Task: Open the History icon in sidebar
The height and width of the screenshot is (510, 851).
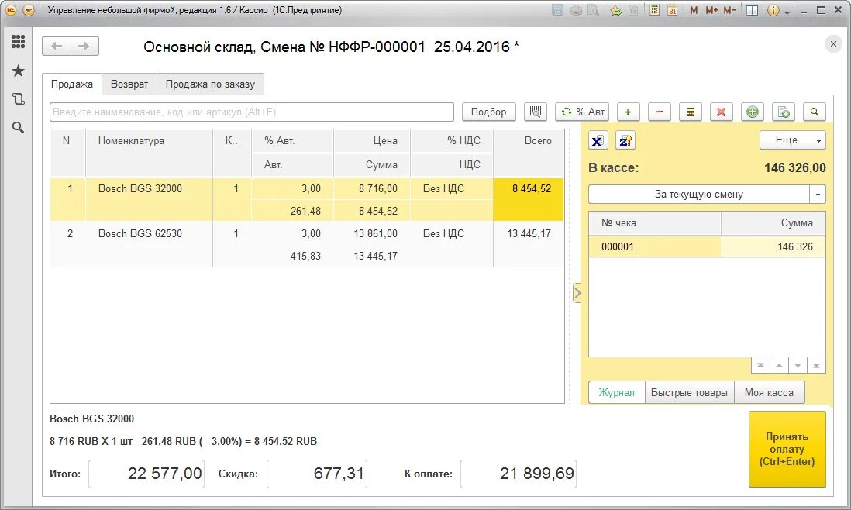Action: pos(18,98)
